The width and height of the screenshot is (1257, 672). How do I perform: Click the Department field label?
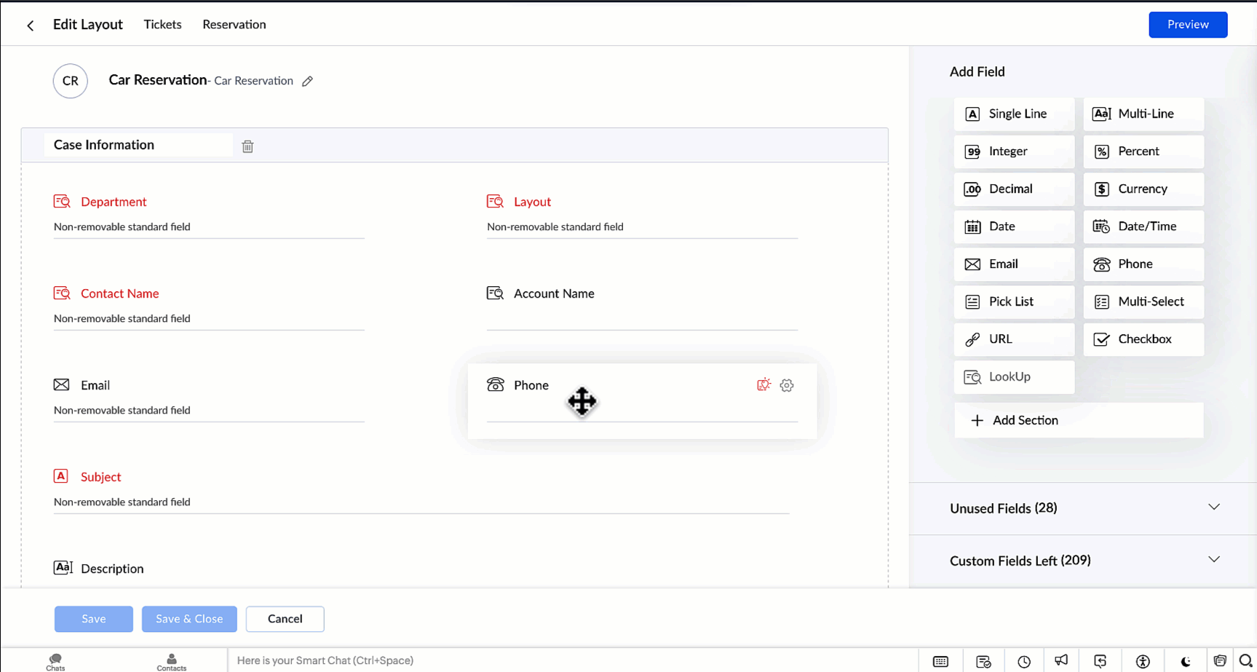click(114, 202)
